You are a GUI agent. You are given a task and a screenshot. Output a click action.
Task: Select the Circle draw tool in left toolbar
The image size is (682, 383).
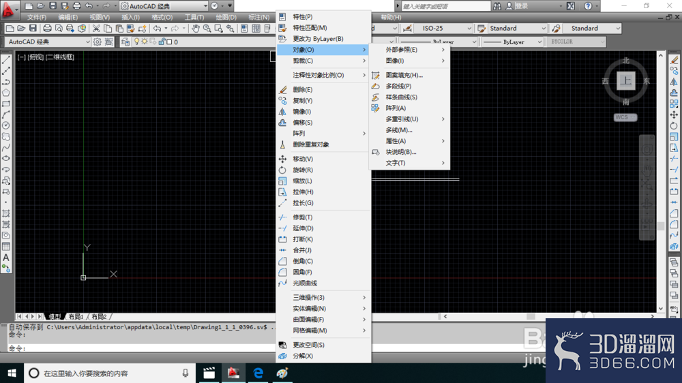pyautogui.click(x=6, y=125)
